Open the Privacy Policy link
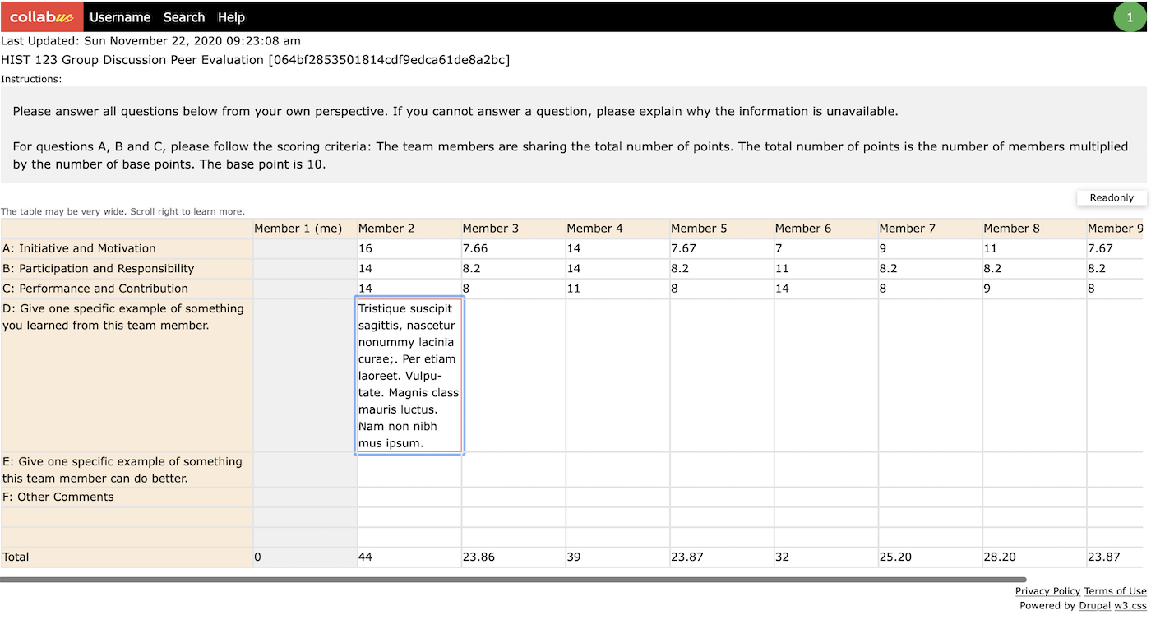The width and height of the screenshot is (1151, 629). (x=1047, y=591)
